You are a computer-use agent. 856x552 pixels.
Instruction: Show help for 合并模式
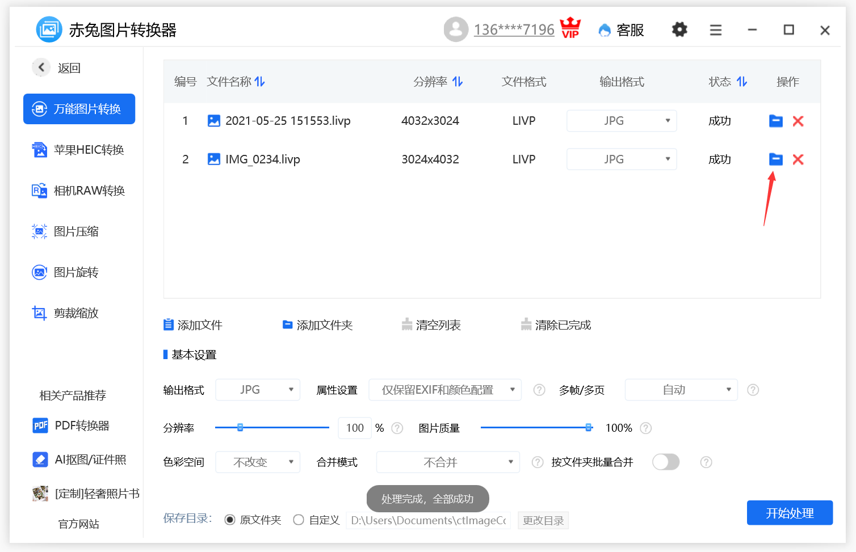point(538,462)
